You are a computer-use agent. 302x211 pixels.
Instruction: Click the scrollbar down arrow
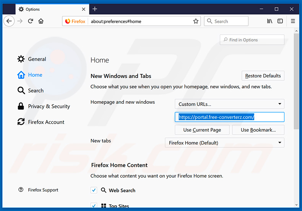296,205
